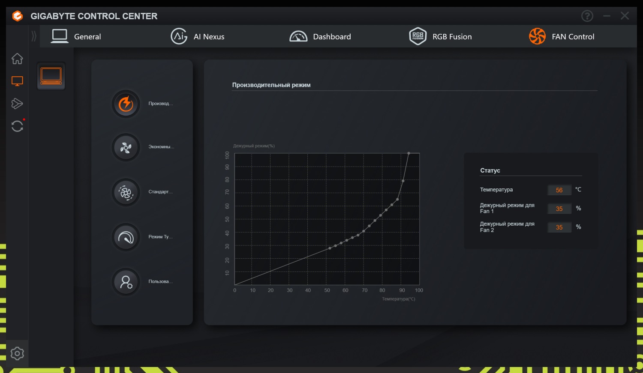
Task: Click the Стандарт... mode label
Action: (x=161, y=192)
